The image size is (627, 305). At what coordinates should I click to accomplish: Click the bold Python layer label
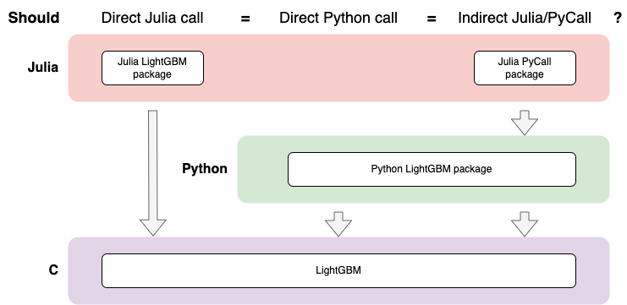pos(204,168)
